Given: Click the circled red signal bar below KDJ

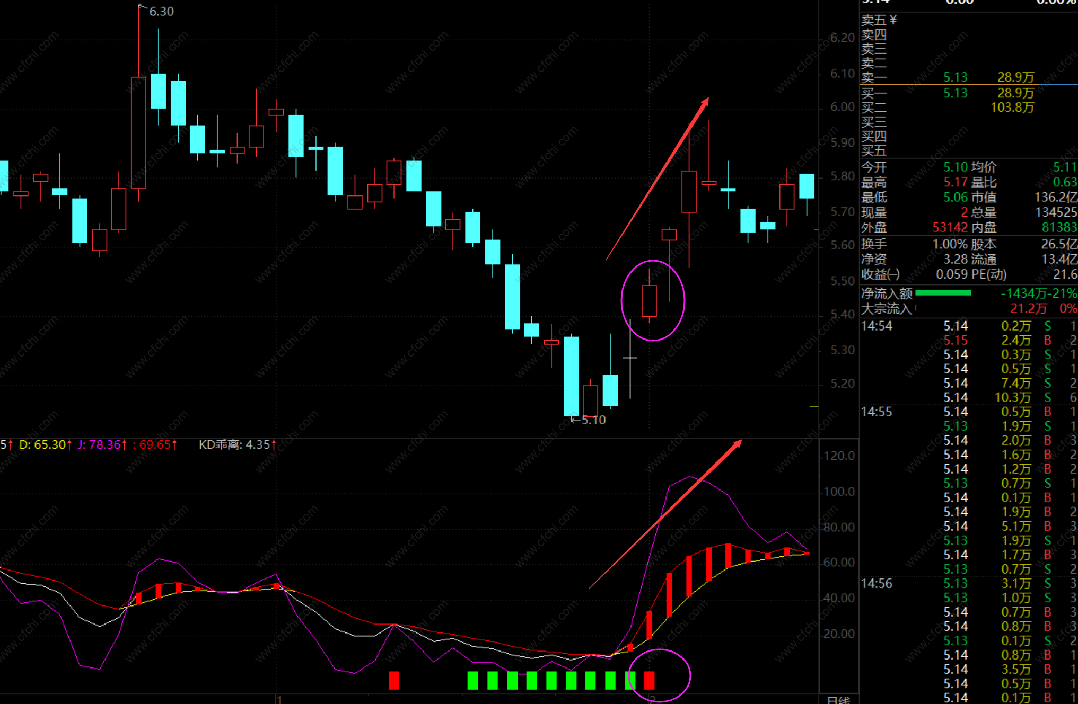Looking at the screenshot, I should point(649,680).
